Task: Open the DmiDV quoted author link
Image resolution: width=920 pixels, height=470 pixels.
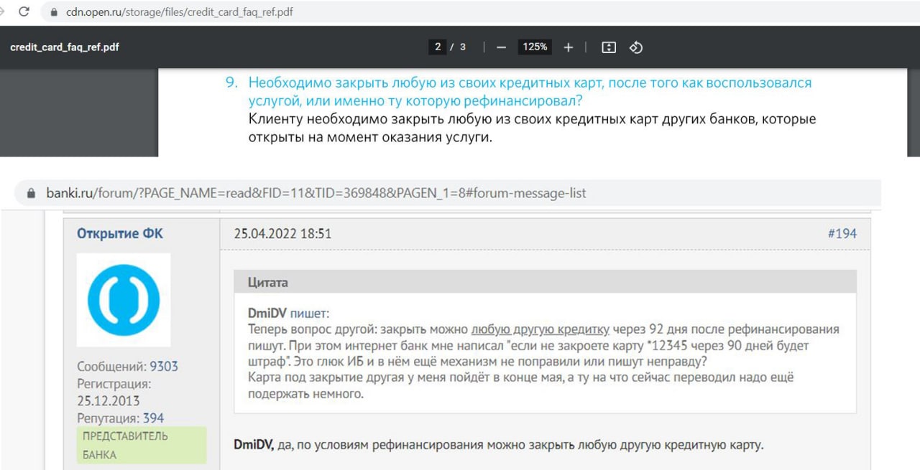Action: pyautogui.click(x=267, y=314)
